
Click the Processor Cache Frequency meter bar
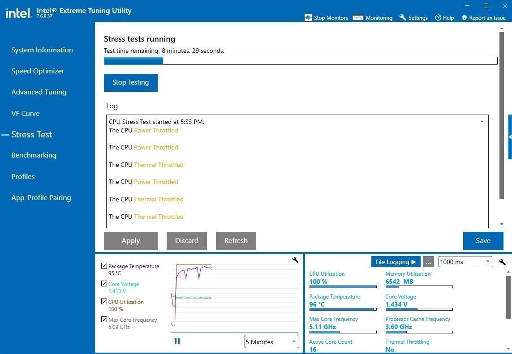pyautogui.click(x=419, y=332)
